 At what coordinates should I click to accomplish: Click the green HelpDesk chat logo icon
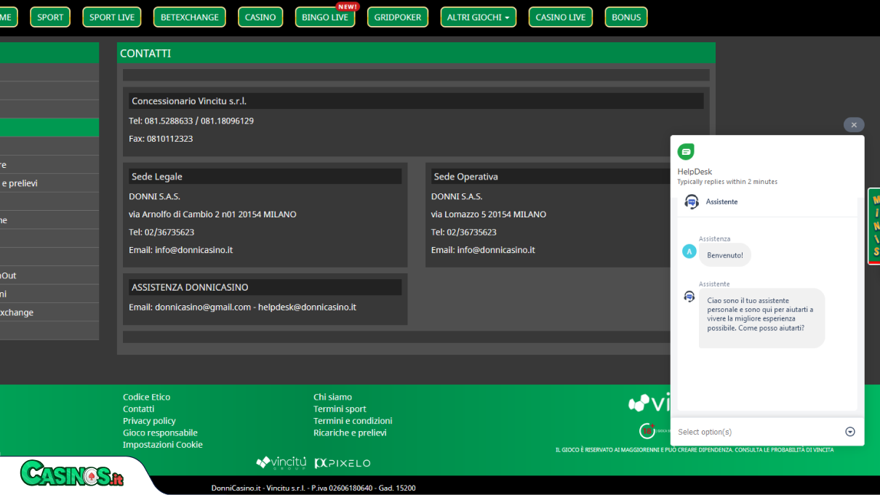click(686, 152)
